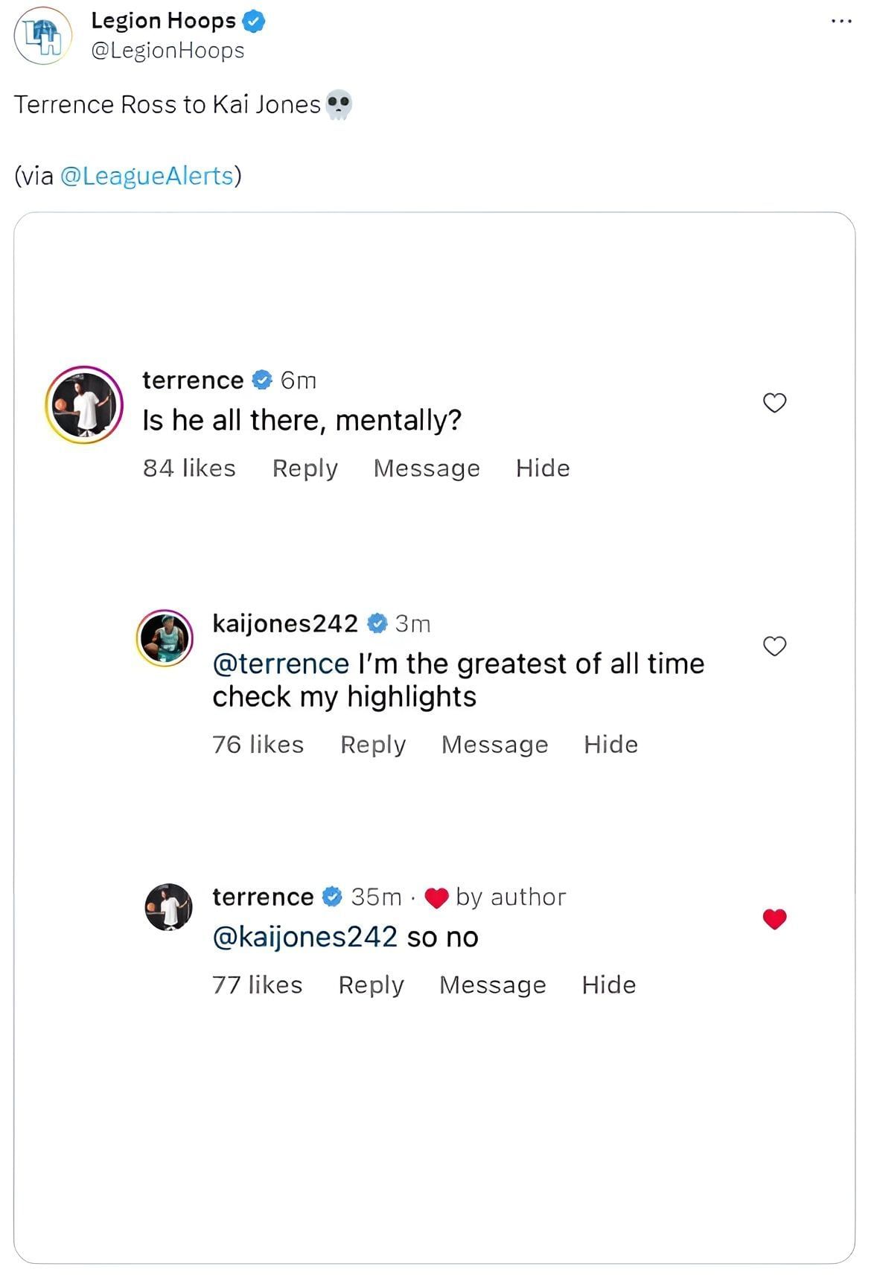This screenshot has width=874, height=1275.
Task: Open the three-dot more options menu
Action: point(840,22)
